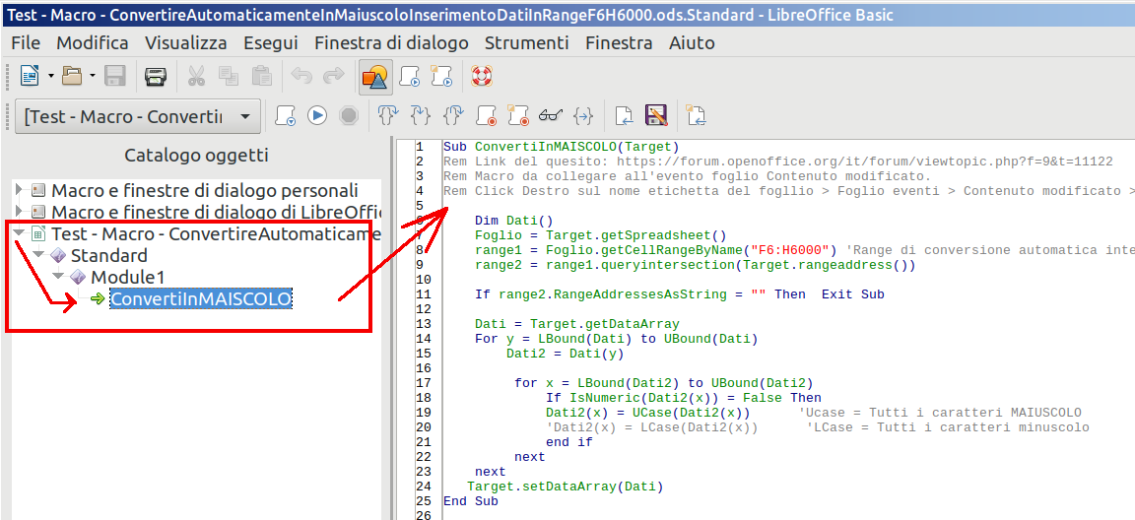Select the 'Test - Macro - ConvertireAutomaticame' document row

(x=216, y=233)
